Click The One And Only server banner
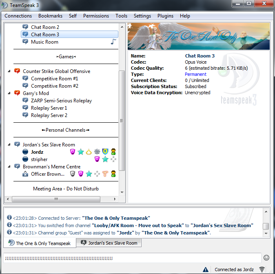Viewport: 275px width, 274px height. (199, 36)
